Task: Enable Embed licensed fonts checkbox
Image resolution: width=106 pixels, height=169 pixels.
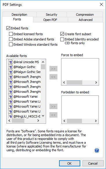Action: pyautogui.click(x=11, y=34)
